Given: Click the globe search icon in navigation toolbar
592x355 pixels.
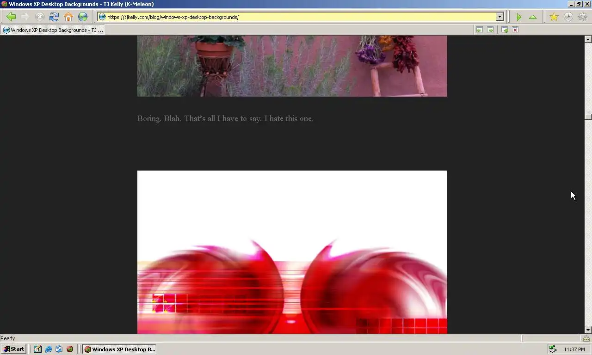Looking at the screenshot, I should pyautogui.click(x=83, y=17).
